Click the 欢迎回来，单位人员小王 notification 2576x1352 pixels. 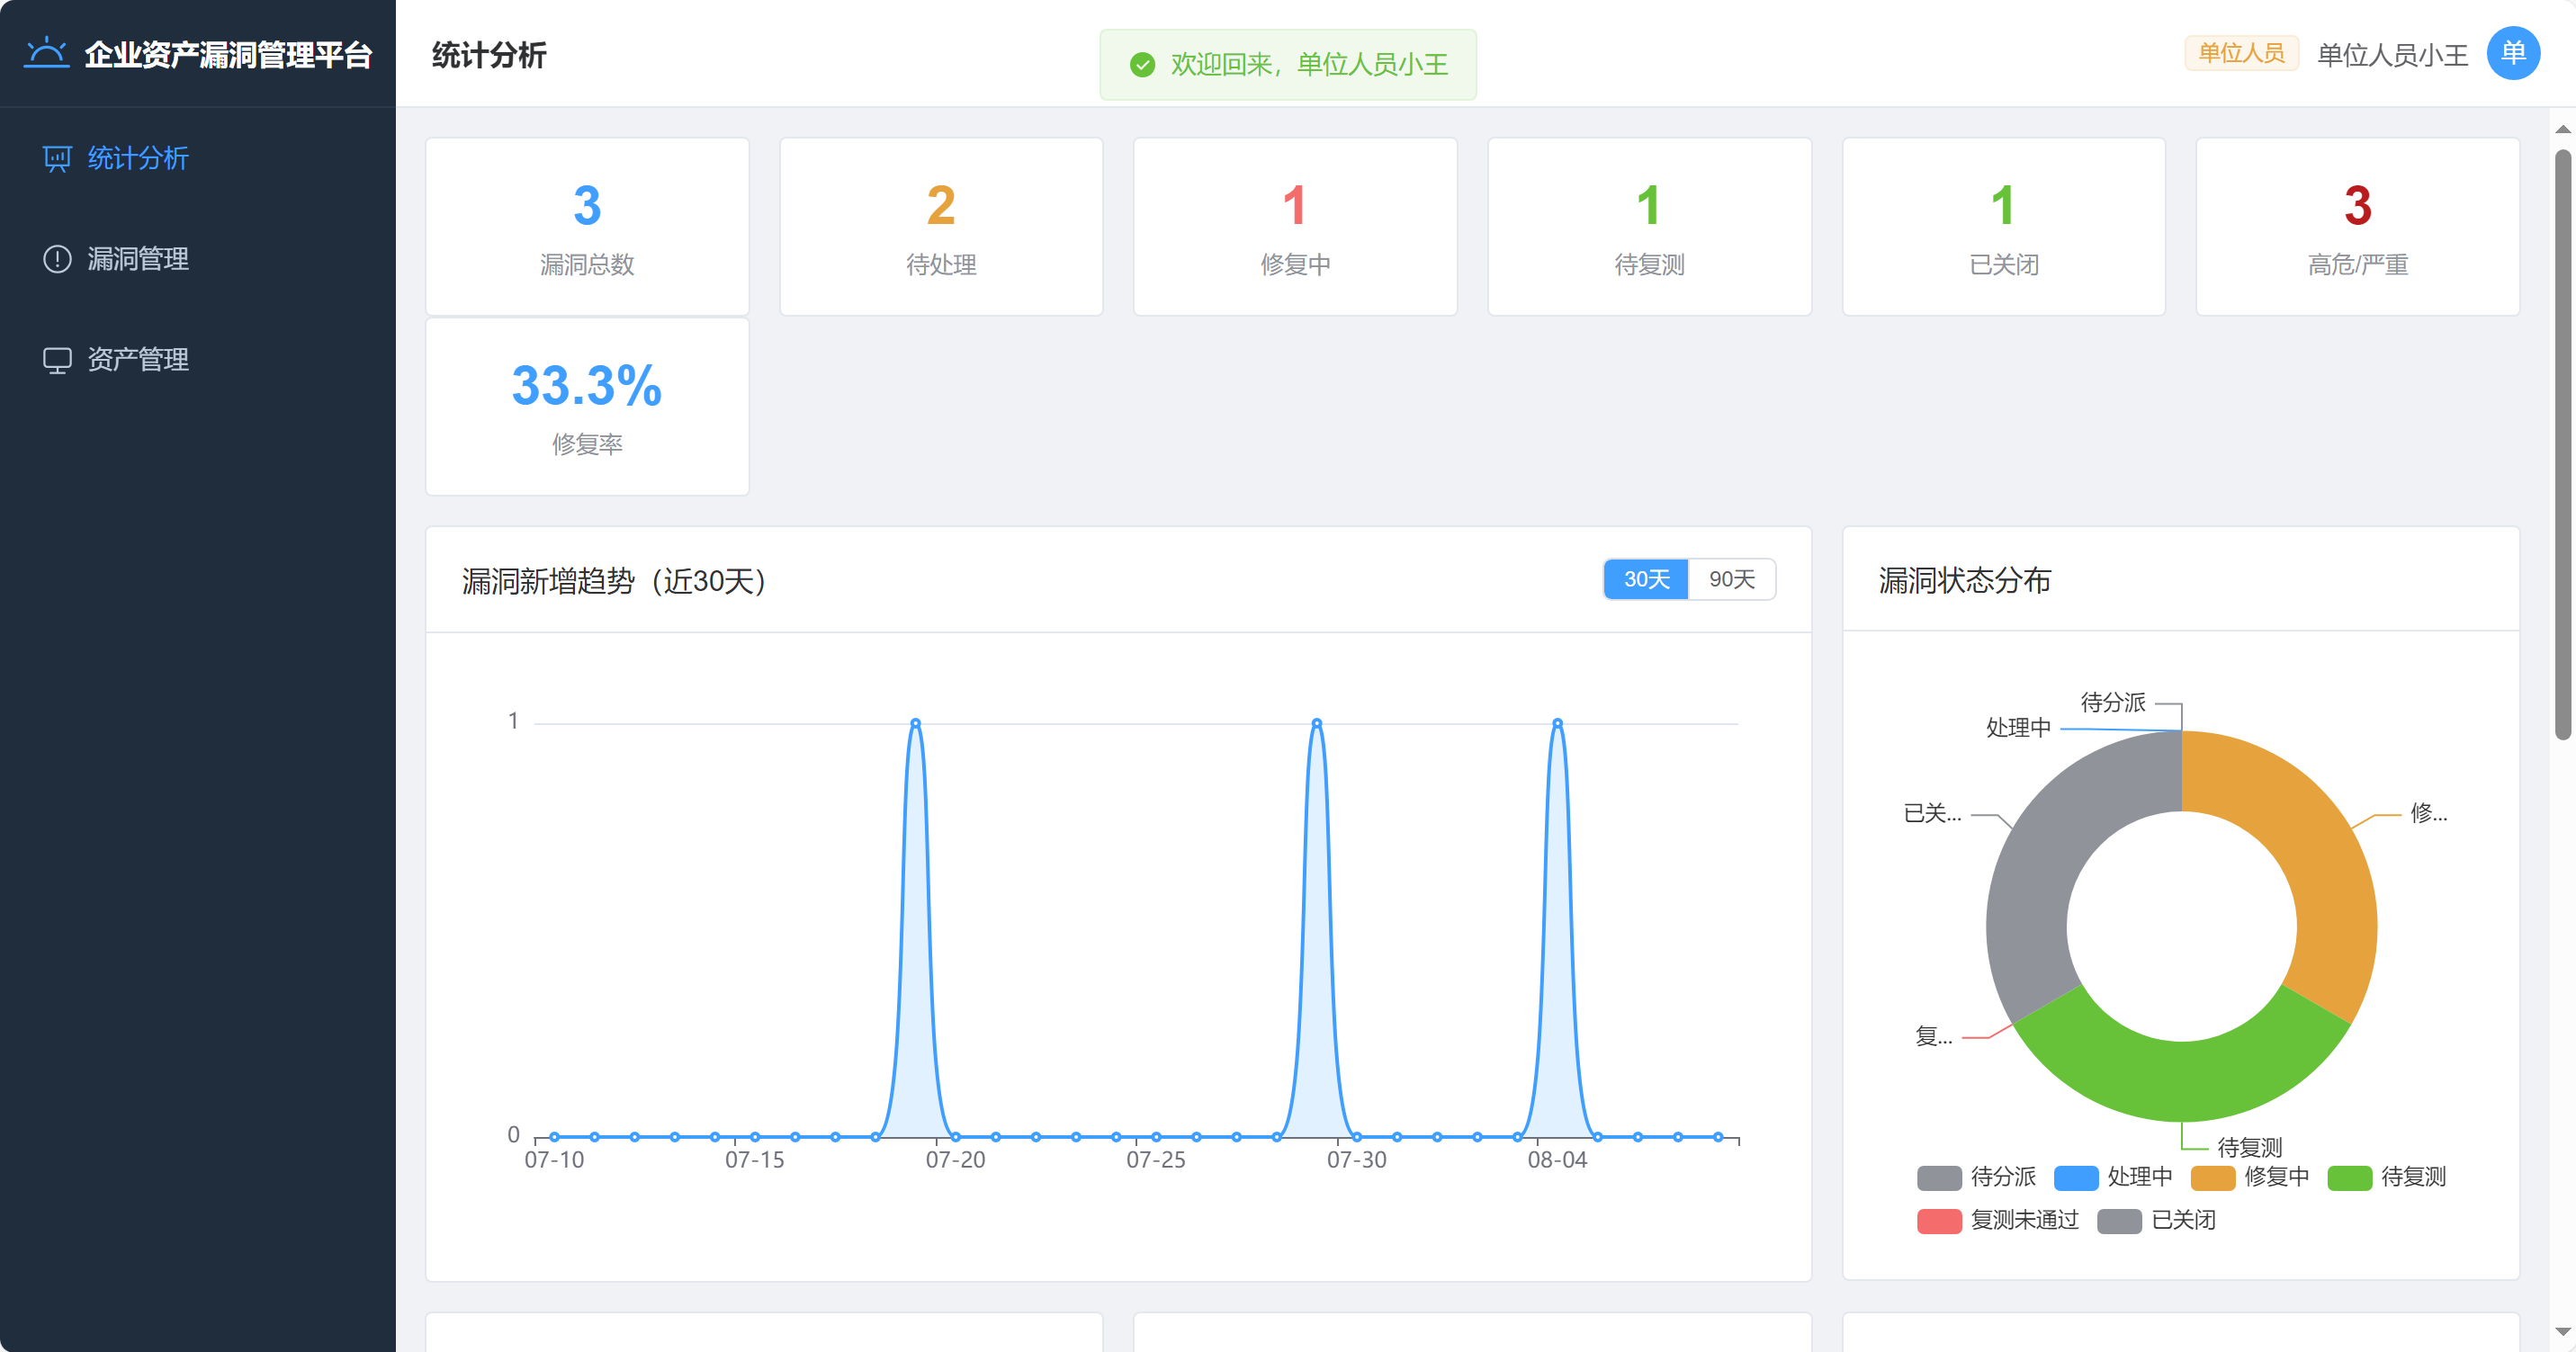click(1288, 65)
